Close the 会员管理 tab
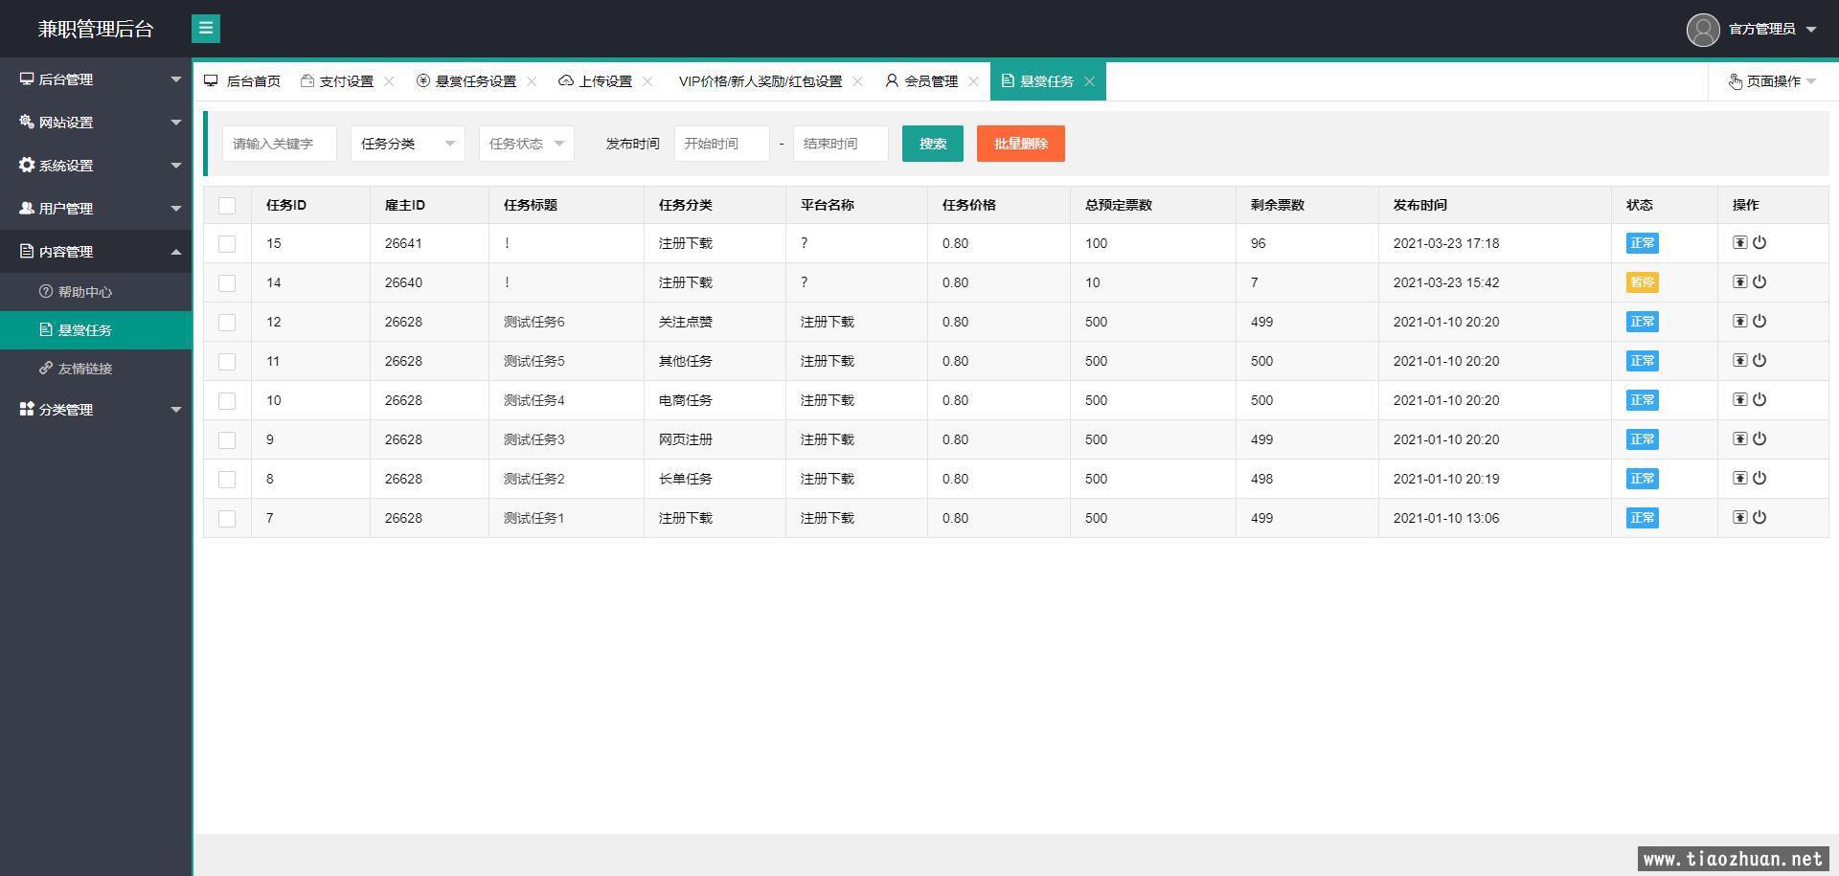 pyautogui.click(x=973, y=81)
